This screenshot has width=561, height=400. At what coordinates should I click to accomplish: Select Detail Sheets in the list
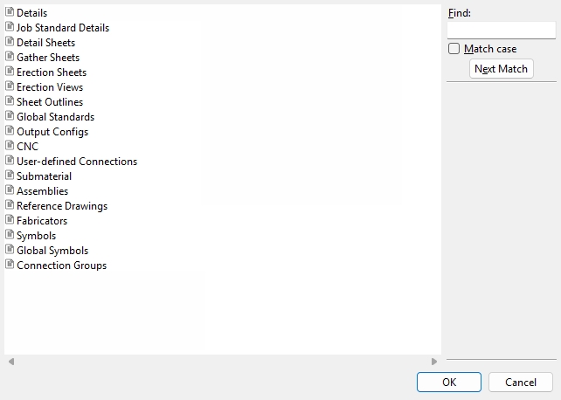[x=45, y=43]
